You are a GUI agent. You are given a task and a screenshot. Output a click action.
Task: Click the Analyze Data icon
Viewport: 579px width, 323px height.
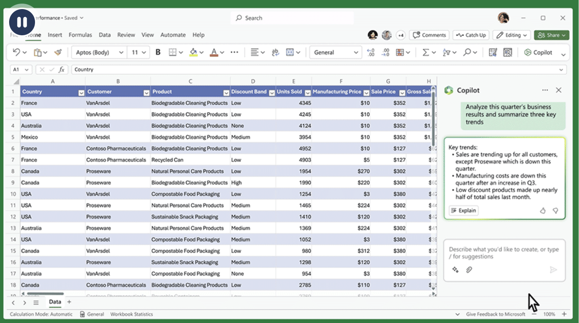pyautogui.click(x=508, y=52)
